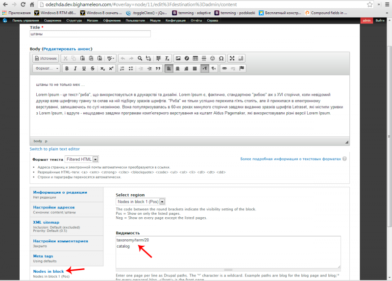Viewport: 392px width, 281px height.
Task: Insert a table with Table icon
Action: point(195,58)
